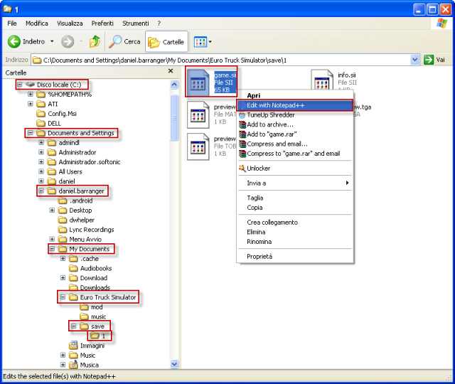455x384 pixels.
Task: Open the views layout dropdown icon
Action: point(203,42)
